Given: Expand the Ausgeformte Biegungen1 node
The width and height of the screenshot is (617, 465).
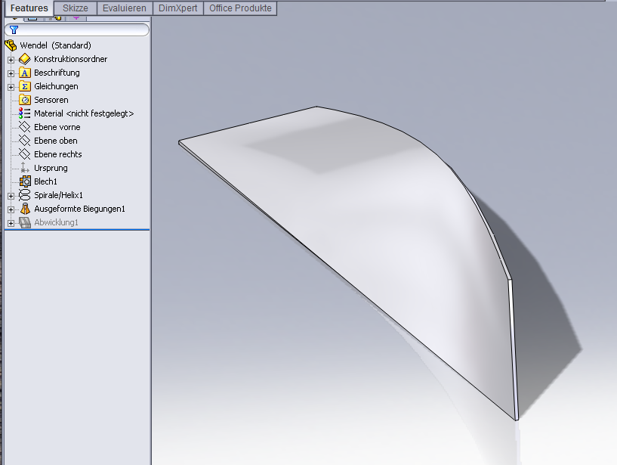Looking at the screenshot, I should 11,209.
